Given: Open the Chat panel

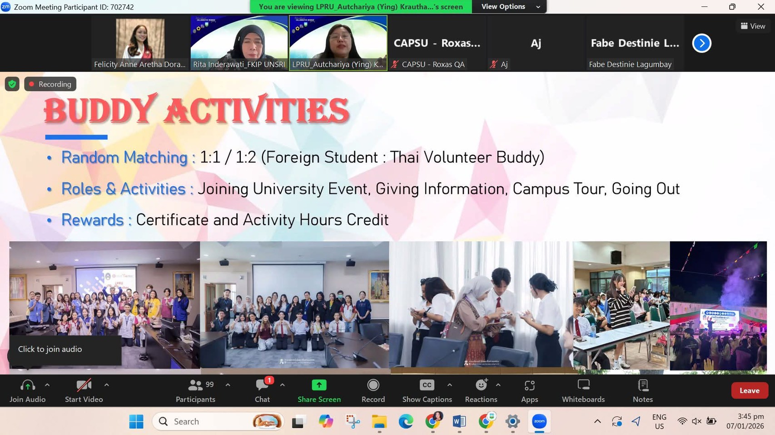Looking at the screenshot, I should [x=262, y=391].
